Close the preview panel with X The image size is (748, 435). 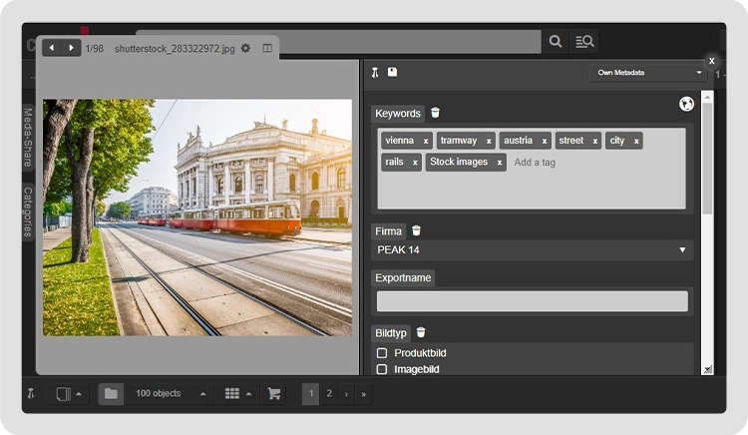click(x=711, y=61)
